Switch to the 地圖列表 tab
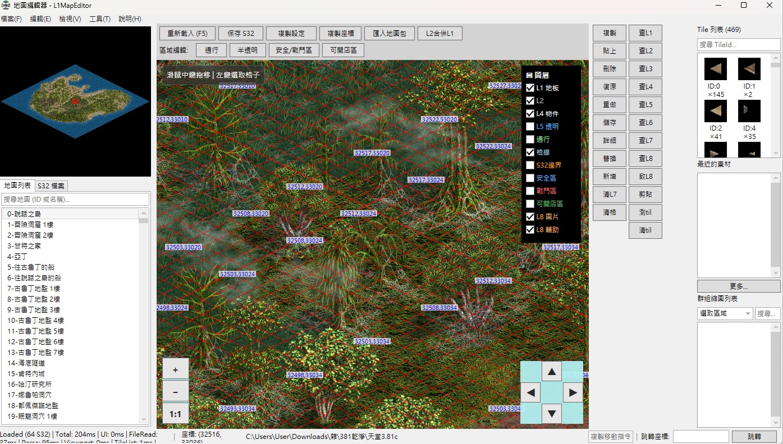This screenshot has height=444, width=783. point(17,186)
